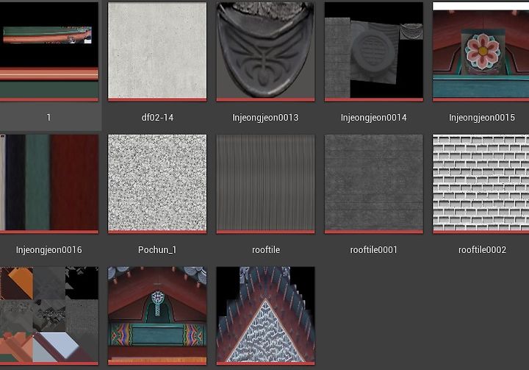Viewport: 529px width, 370px height.
Task: Select the bottom-row texture atlas thumbnail
Action: pos(49,316)
